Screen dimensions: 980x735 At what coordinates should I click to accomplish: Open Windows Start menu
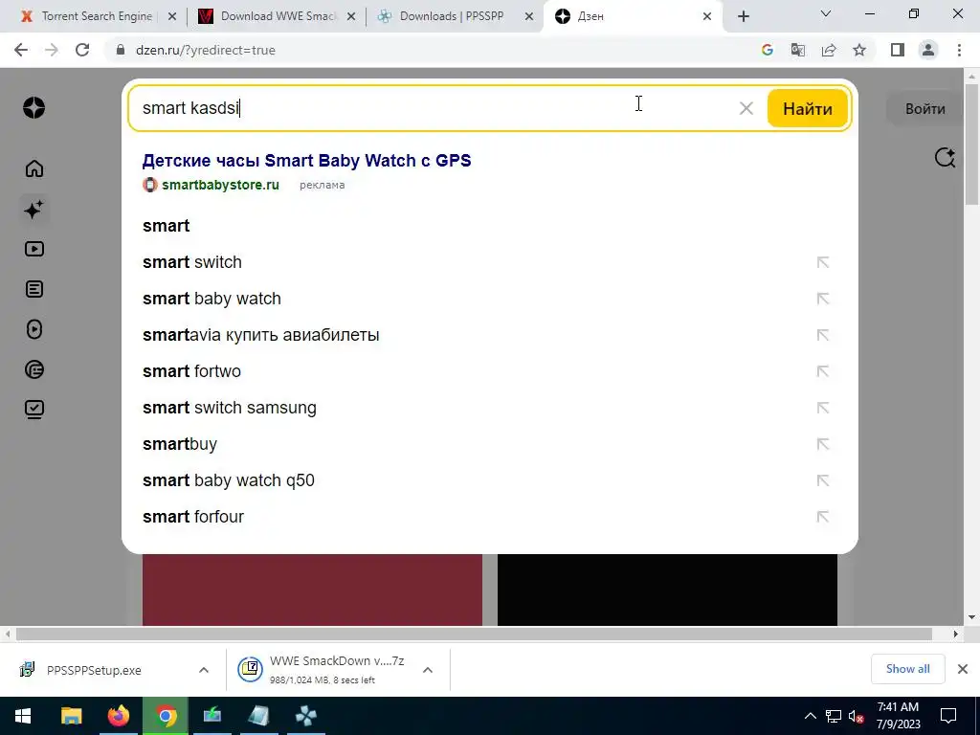click(x=23, y=716)
